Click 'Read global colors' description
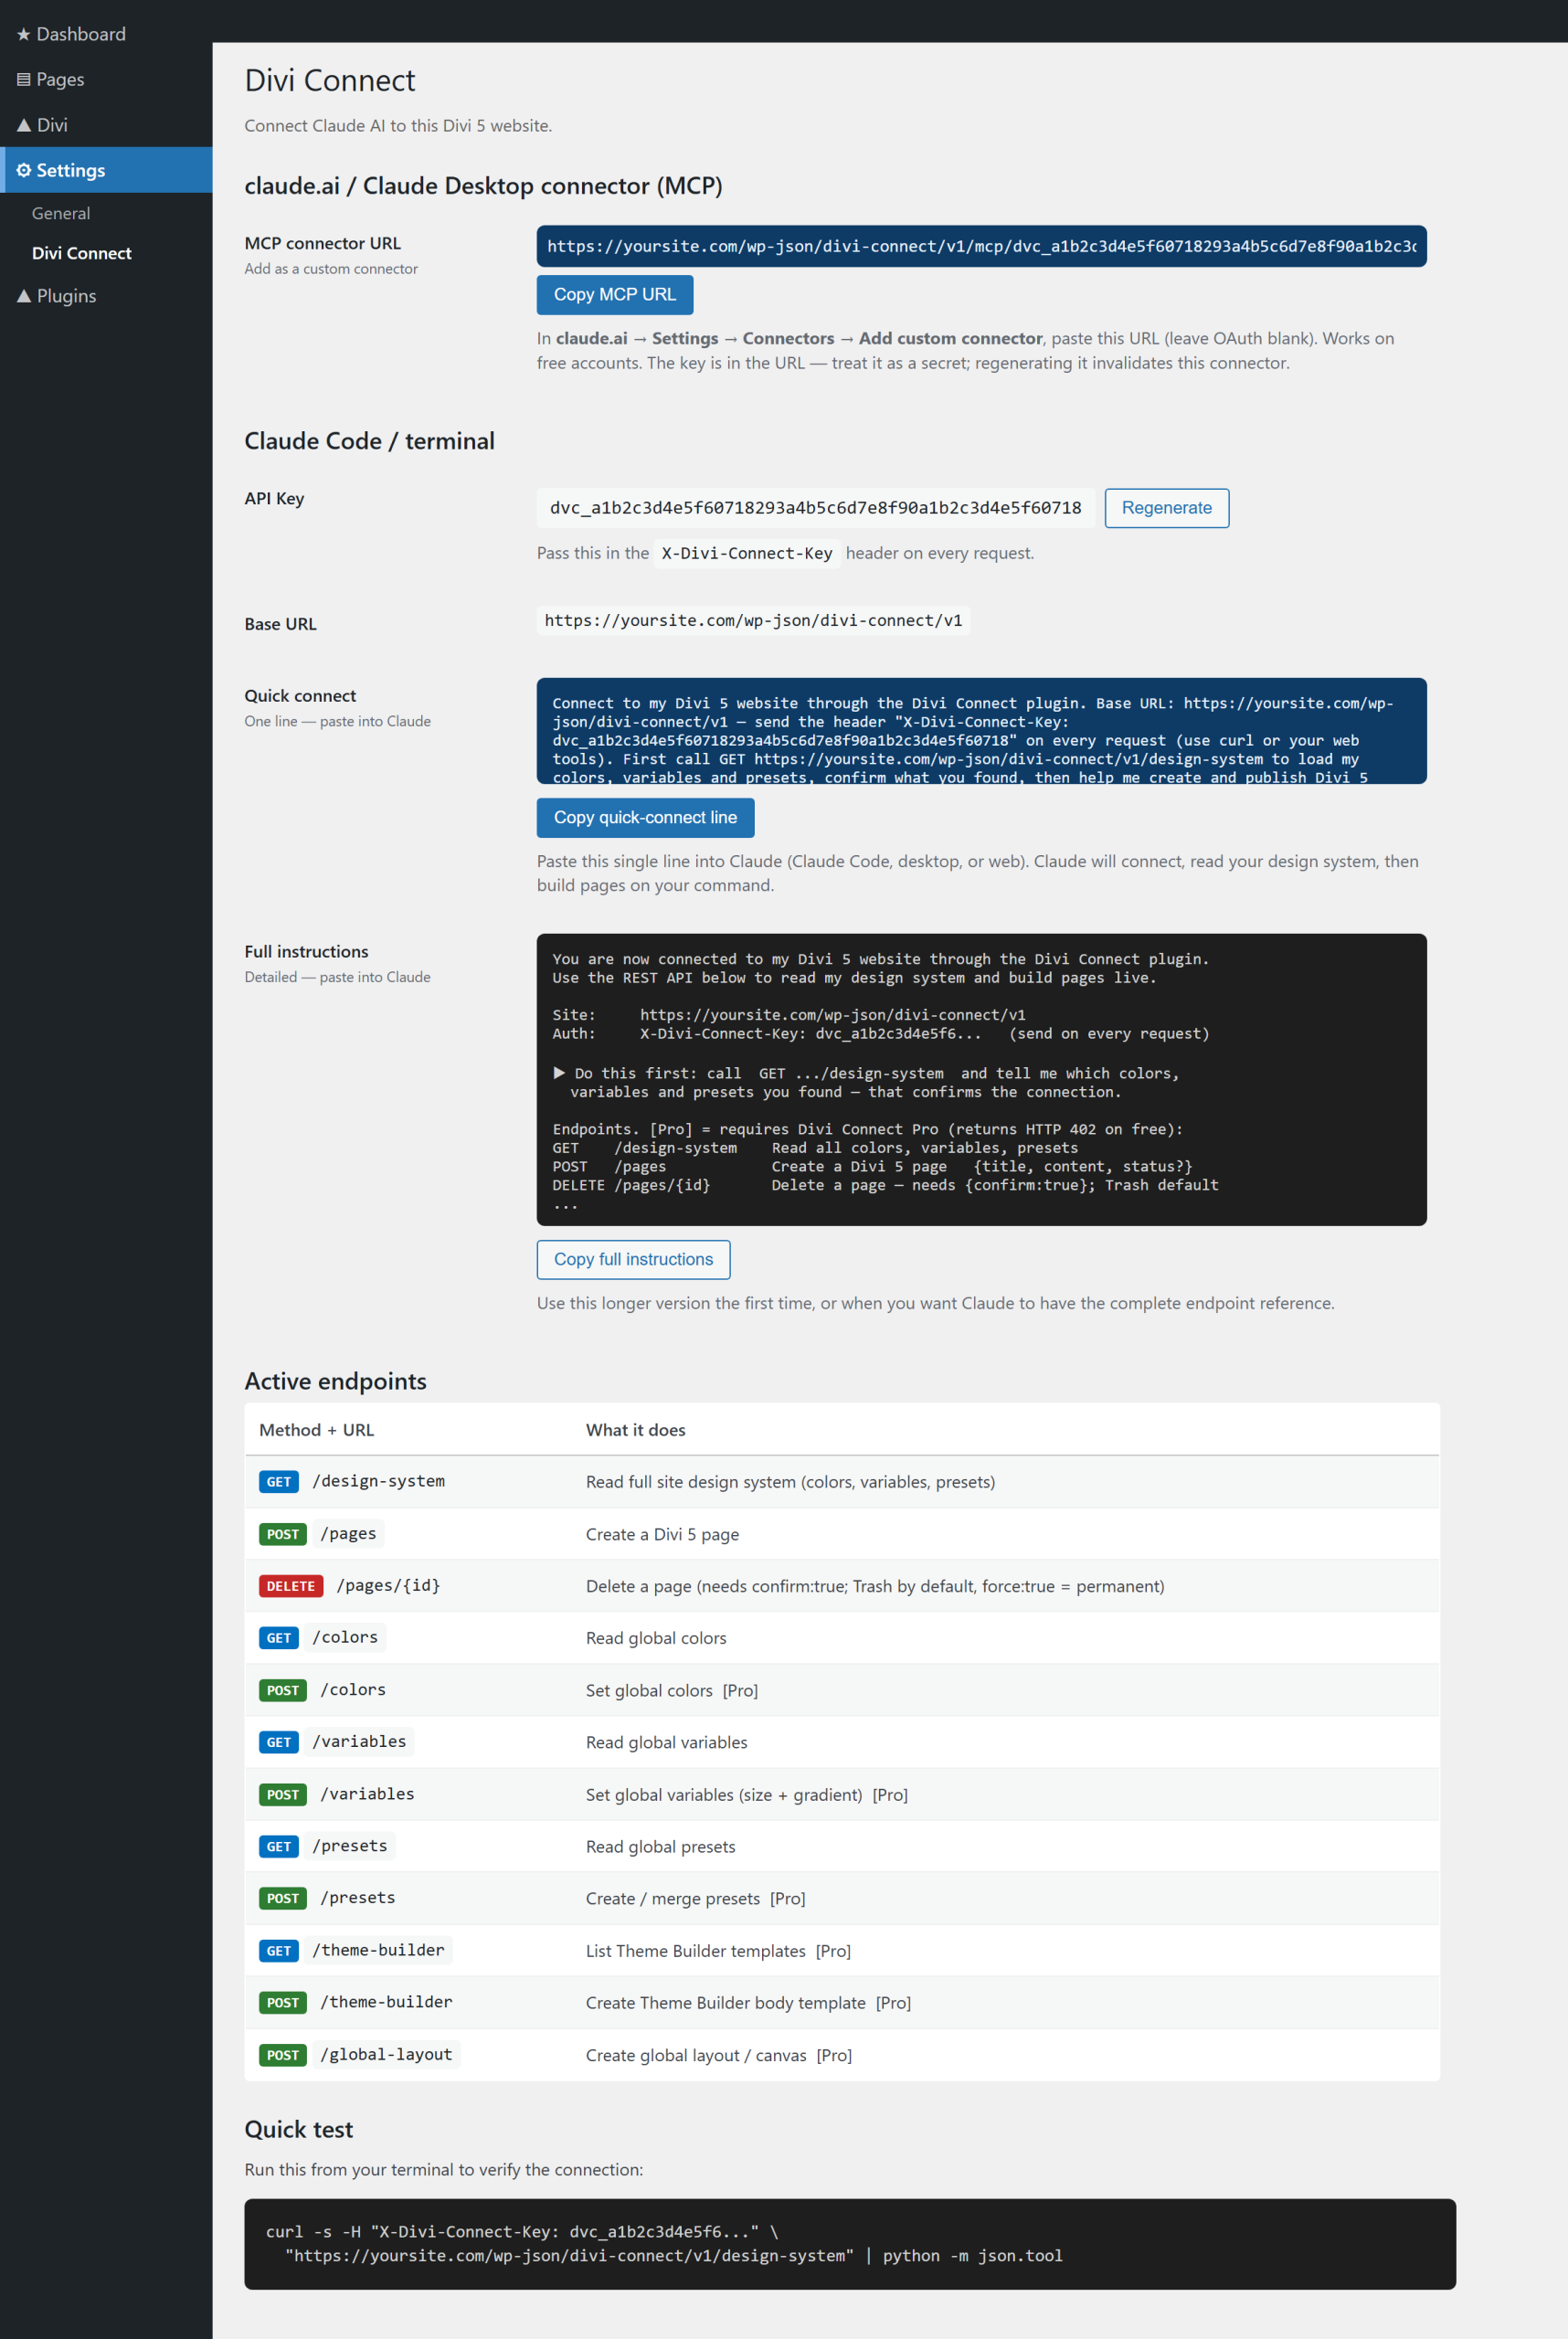1568x2339 pixels. 656,1638
